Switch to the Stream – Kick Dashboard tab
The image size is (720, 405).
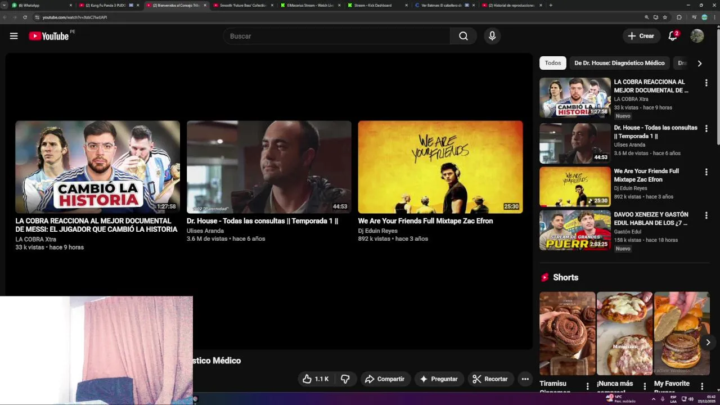coord(377,5)
